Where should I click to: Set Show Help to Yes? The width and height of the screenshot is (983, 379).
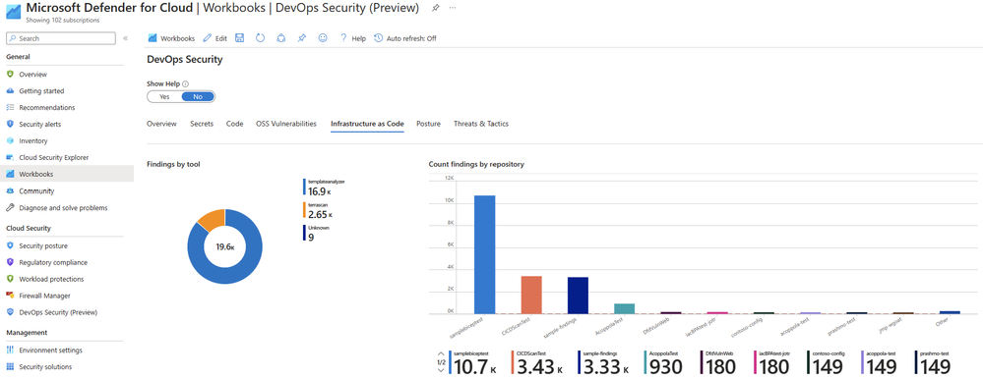pos(165,97)
